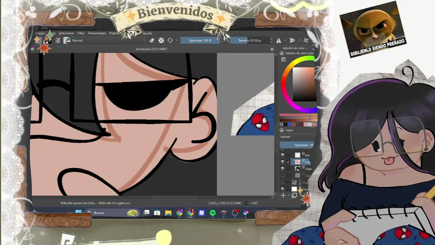This screenshot has width=435, height=245.
Task: Toggle visibility of selected Capa layer
Action: pyautogui.click(x=282, y=162)
